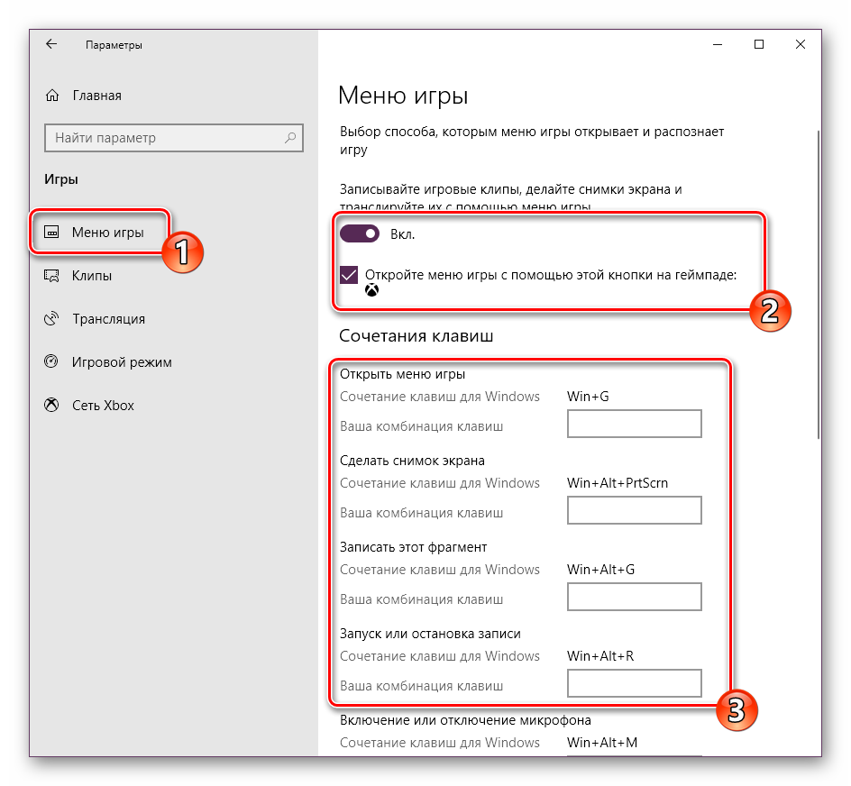Select the Меню игры sidebar icon
Image resolution: width=851 pixels, height=786 pixels.
click(x=52, y=233)
